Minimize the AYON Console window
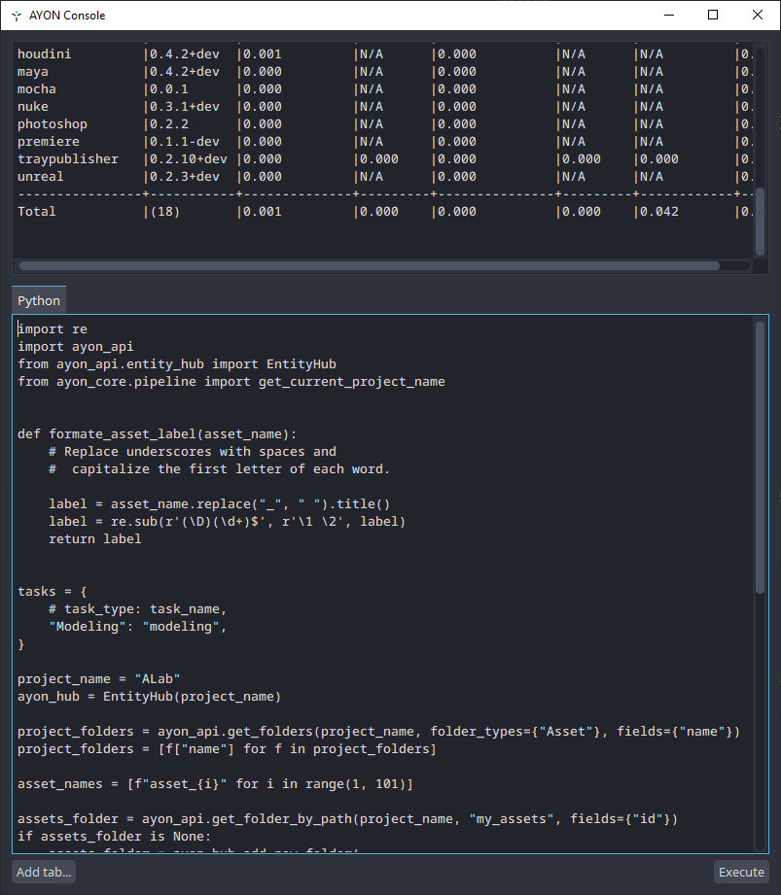 [669, 15]
